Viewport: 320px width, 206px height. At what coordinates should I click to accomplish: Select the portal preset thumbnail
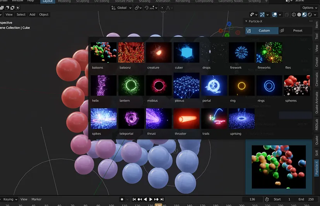click(x=214, y=86)
